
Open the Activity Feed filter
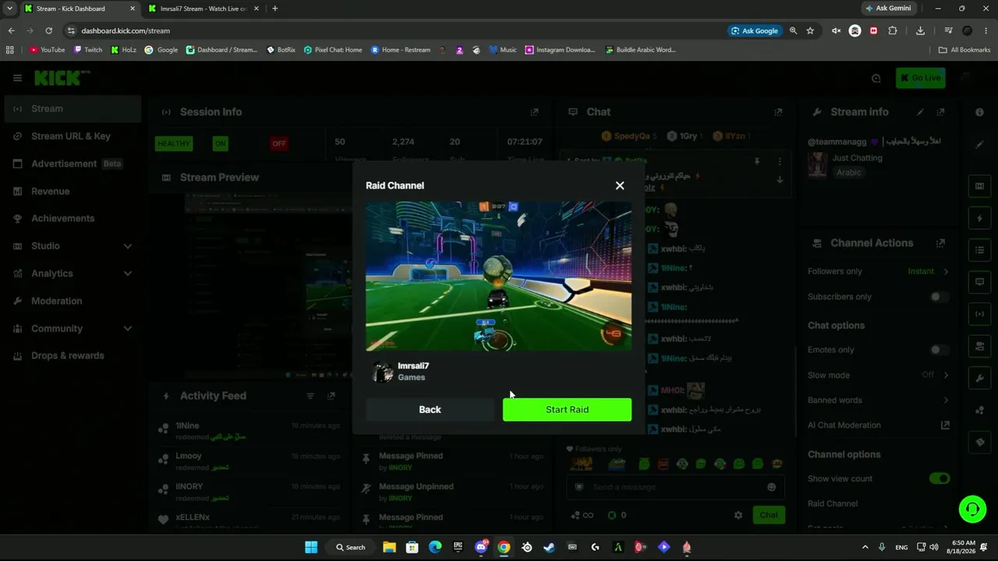(x=310, y=396)
